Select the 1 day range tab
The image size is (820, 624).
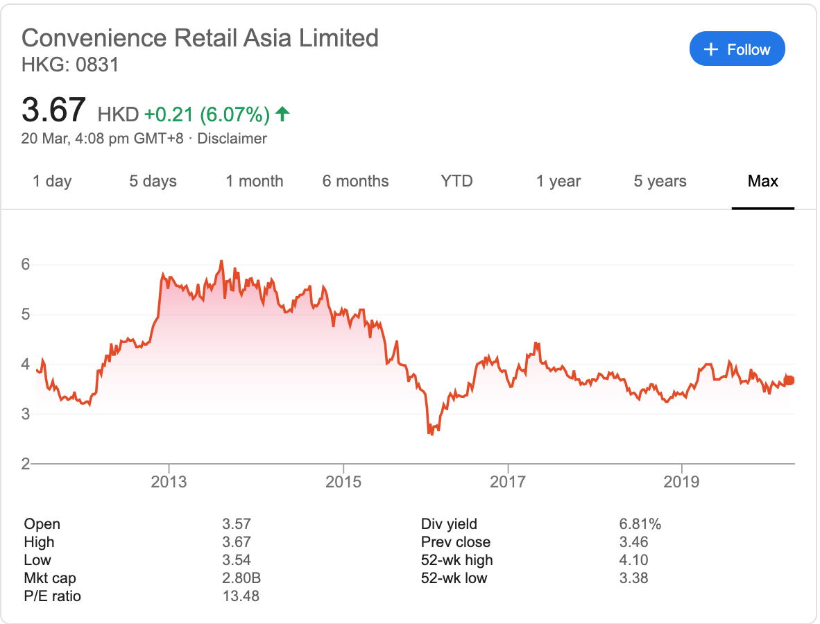[x=52, y=182]
